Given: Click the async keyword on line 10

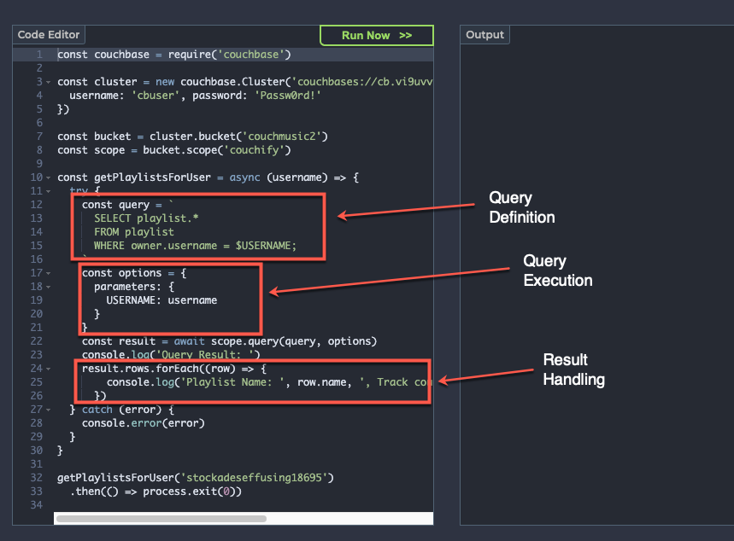Looking at the screenshot, I should [245, 177].
